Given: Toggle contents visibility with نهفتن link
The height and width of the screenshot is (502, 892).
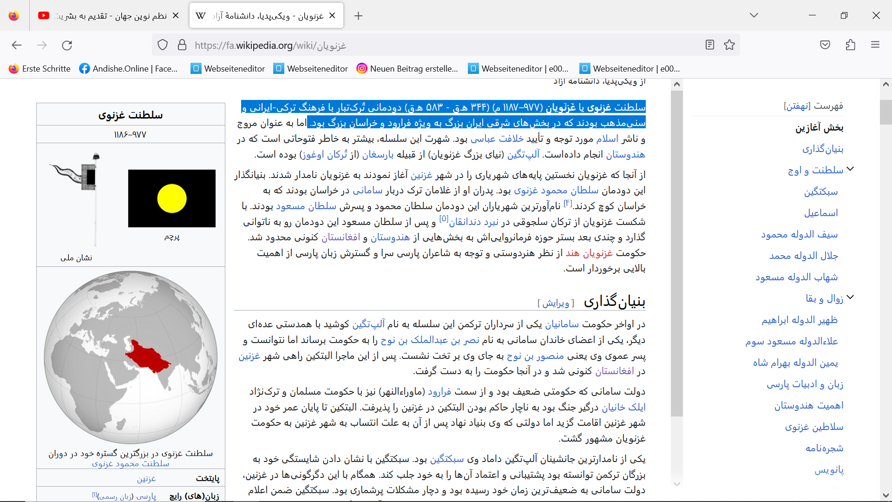Looking at the screenshot, I should click(797, 106).
